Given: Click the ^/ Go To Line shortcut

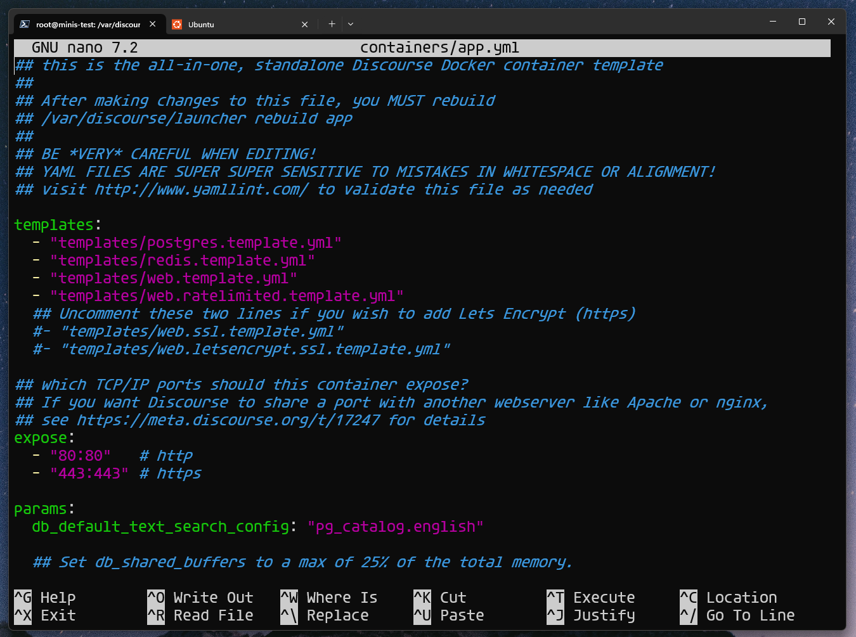Looking at the screenshot, I should point(737,615).
